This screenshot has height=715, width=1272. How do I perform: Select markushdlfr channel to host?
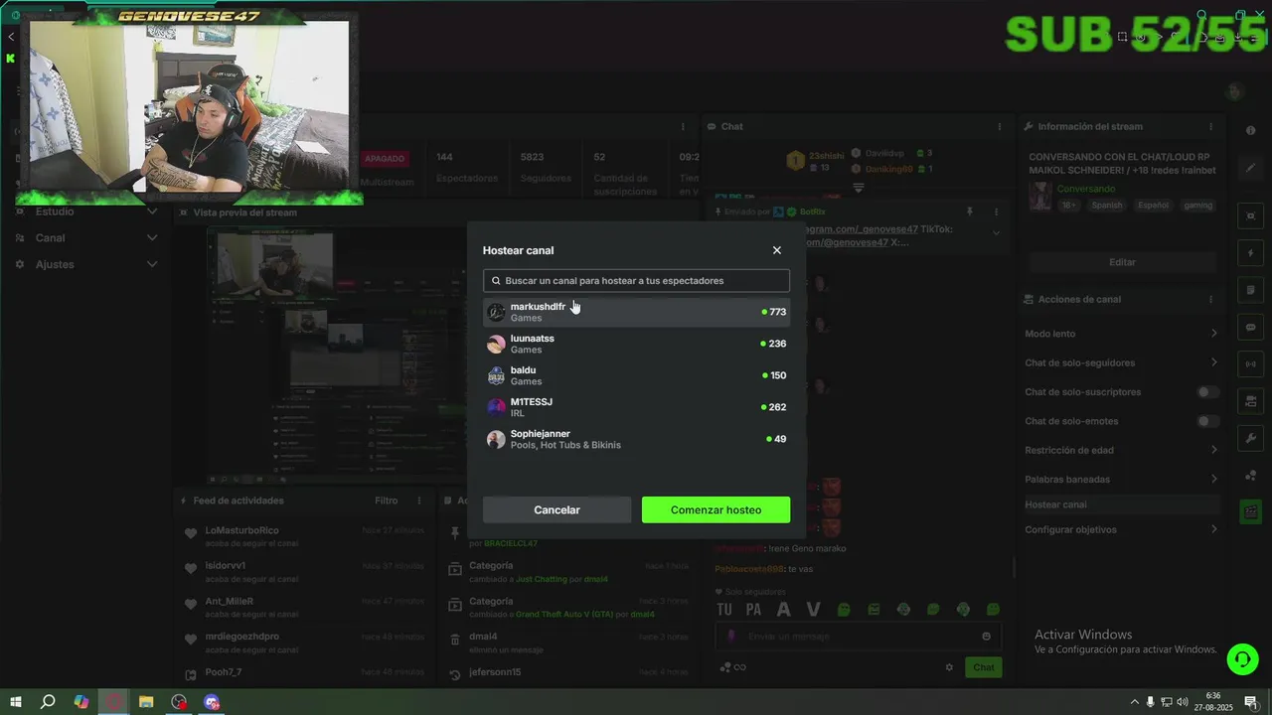636,312
